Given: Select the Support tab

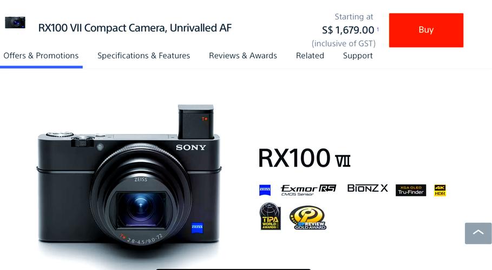Looking at the screenshot, I should [x=358, y=56].
